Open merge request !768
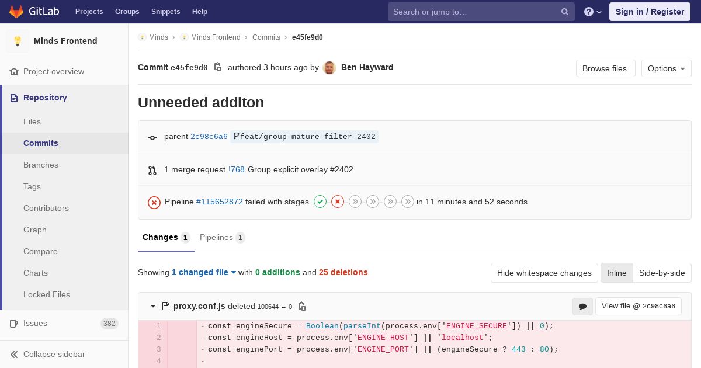 click(x=237, y=169)
